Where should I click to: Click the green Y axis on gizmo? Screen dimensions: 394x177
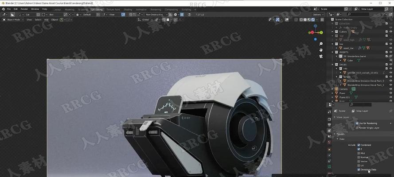tap(321, 32)
